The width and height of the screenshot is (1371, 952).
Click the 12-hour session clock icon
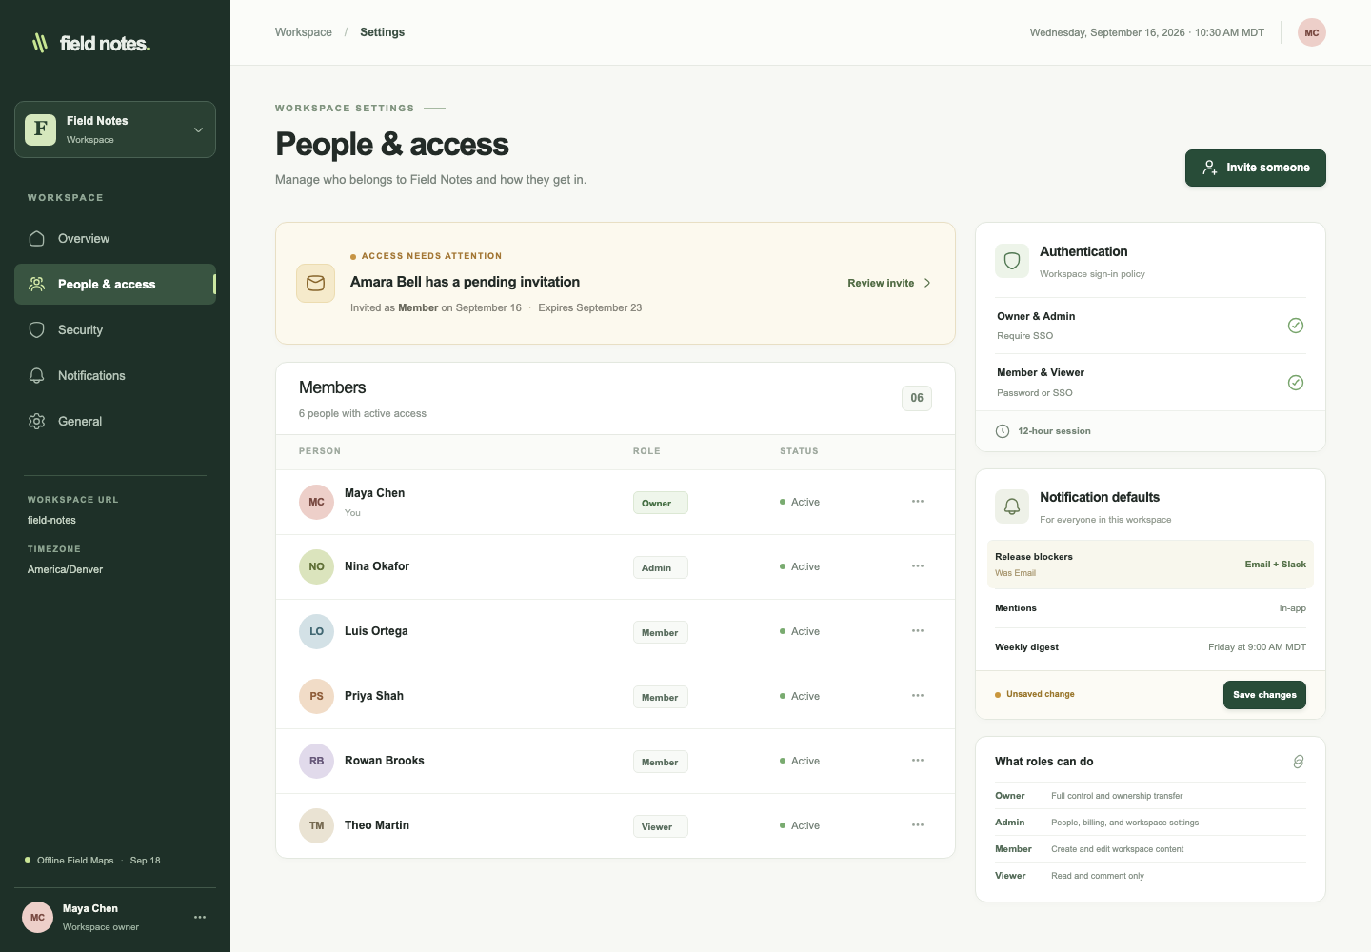click(x=1003, y=431)
